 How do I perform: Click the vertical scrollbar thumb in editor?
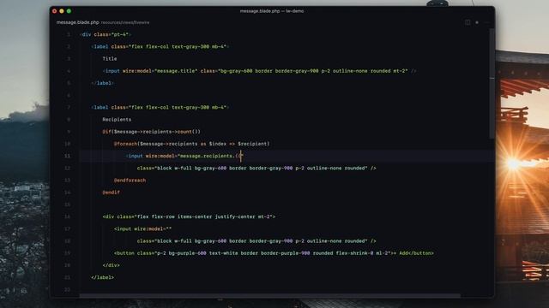point(492,84)
